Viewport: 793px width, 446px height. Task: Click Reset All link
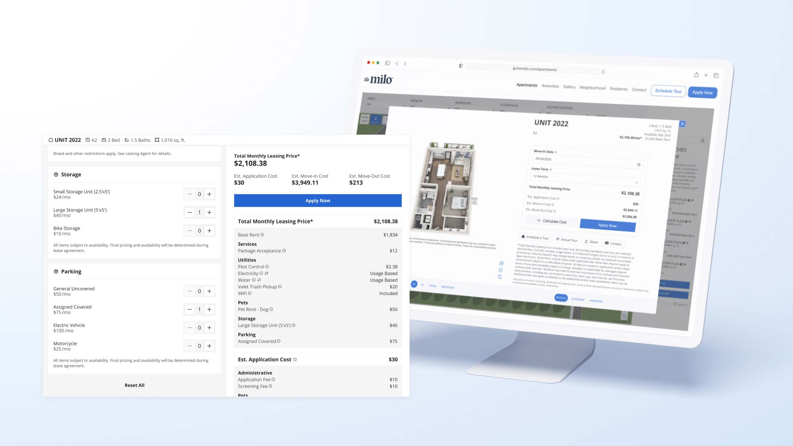tap(134, 385)
